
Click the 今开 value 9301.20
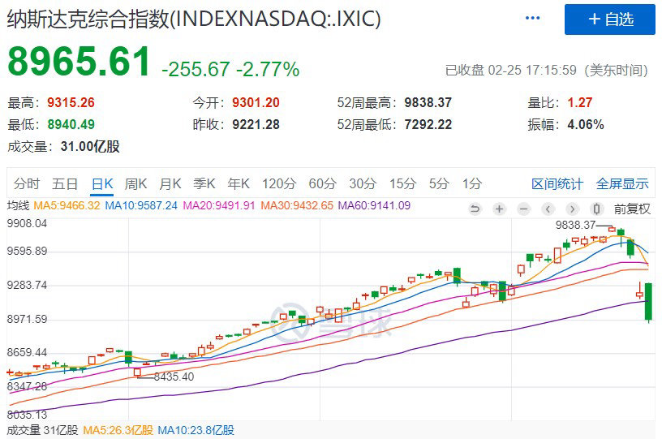coord(256,102)
